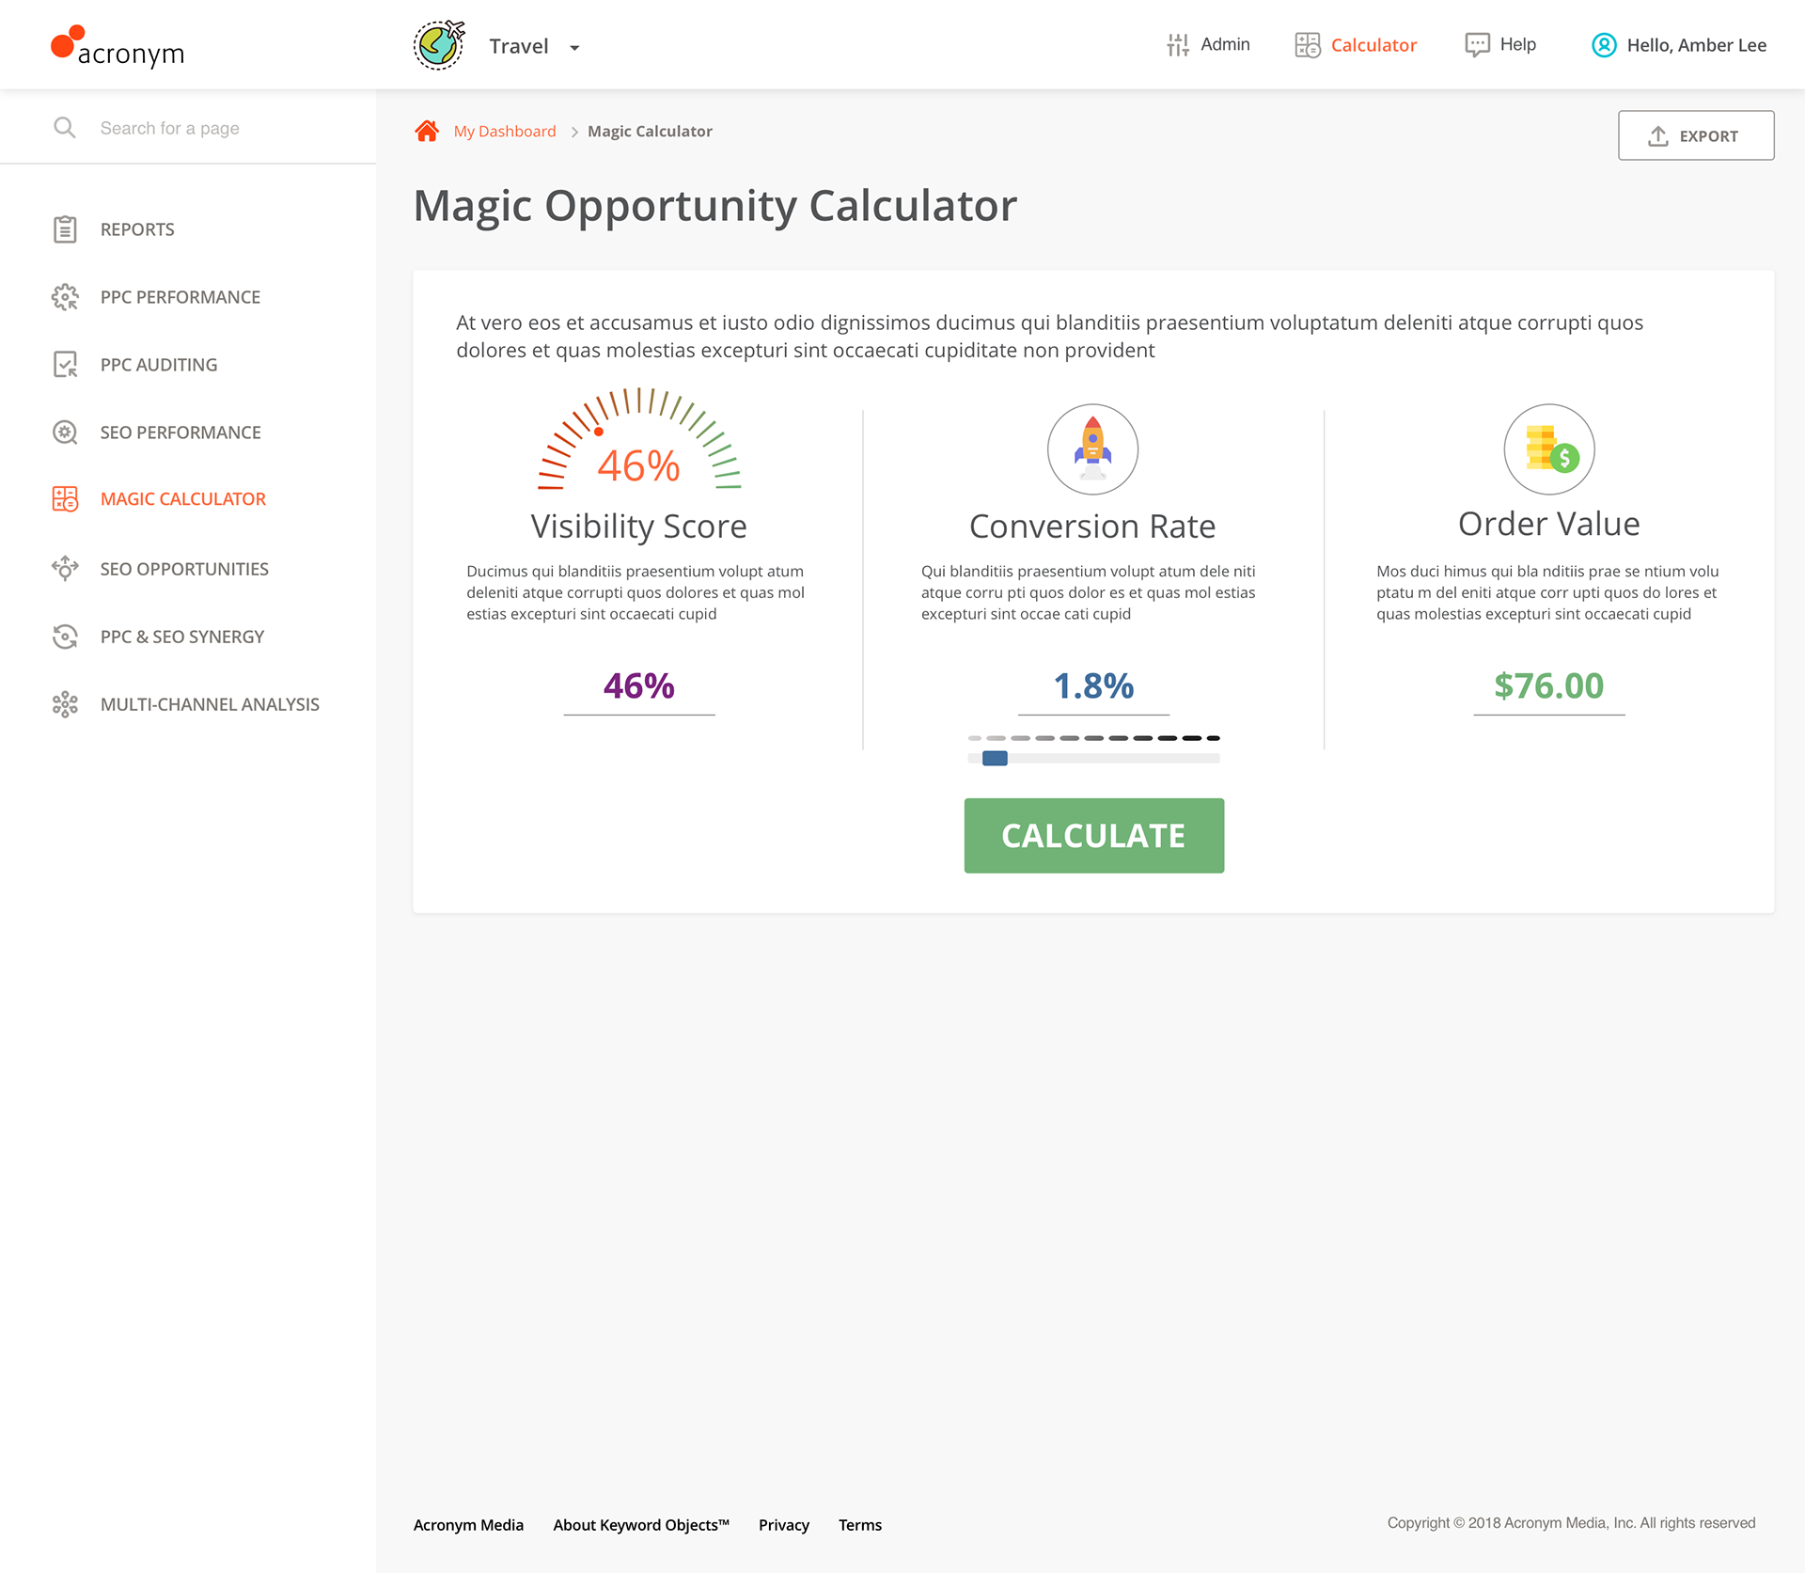Open Hello, Amber Lee user menu
The height and width of the screenshot is (1573, 1805).
click(1678, 45)
